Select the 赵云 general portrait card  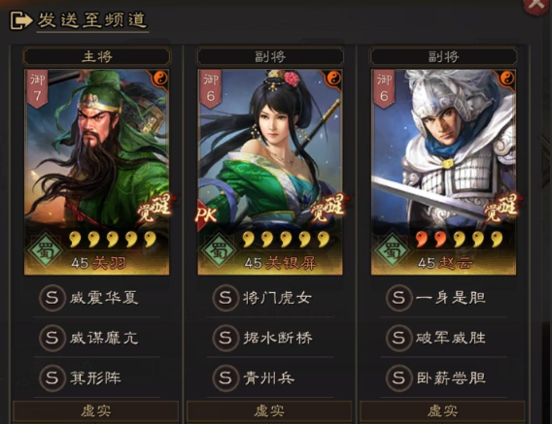pyautogui.click(x=443, y=172)
